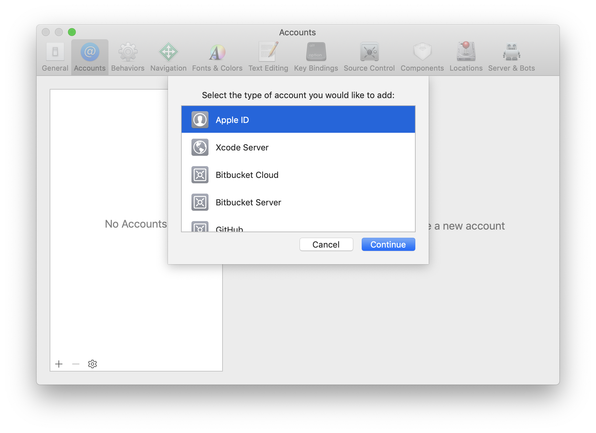596x433 pixels.
Task: Open Fonts & Colors preferences
Action: [x=217, y=57]
